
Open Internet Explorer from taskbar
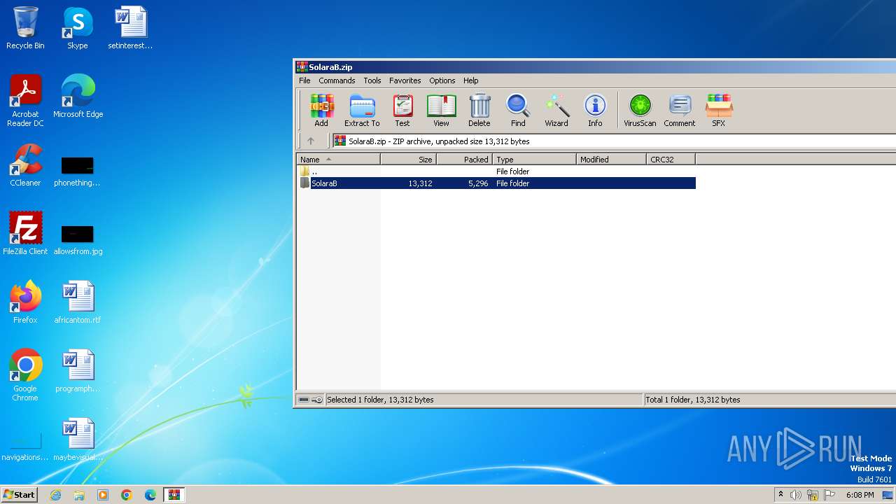(55, 495)
